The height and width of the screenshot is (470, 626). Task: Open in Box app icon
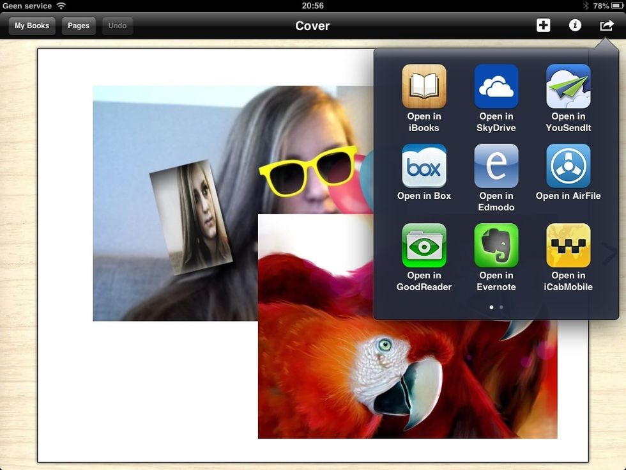tap(424, 166)
